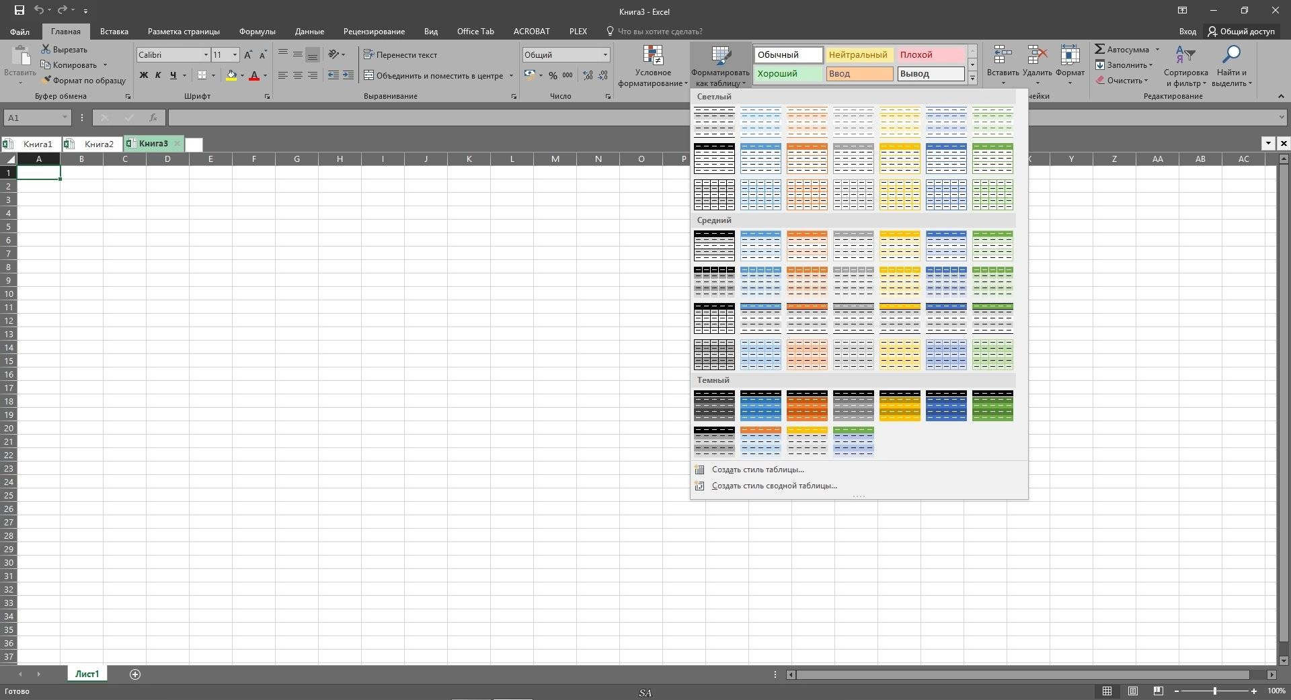The width and height of the screenshot is (1291, 700).
Task: Click the percent style icon
Action: pos(553,75)
